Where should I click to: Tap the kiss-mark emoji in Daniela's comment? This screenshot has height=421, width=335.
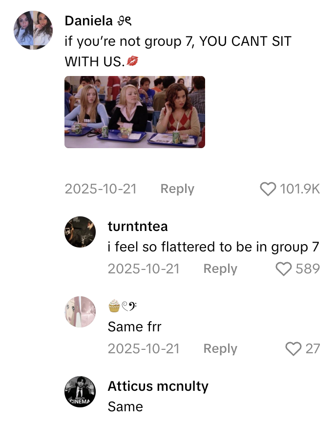point(132,61)
